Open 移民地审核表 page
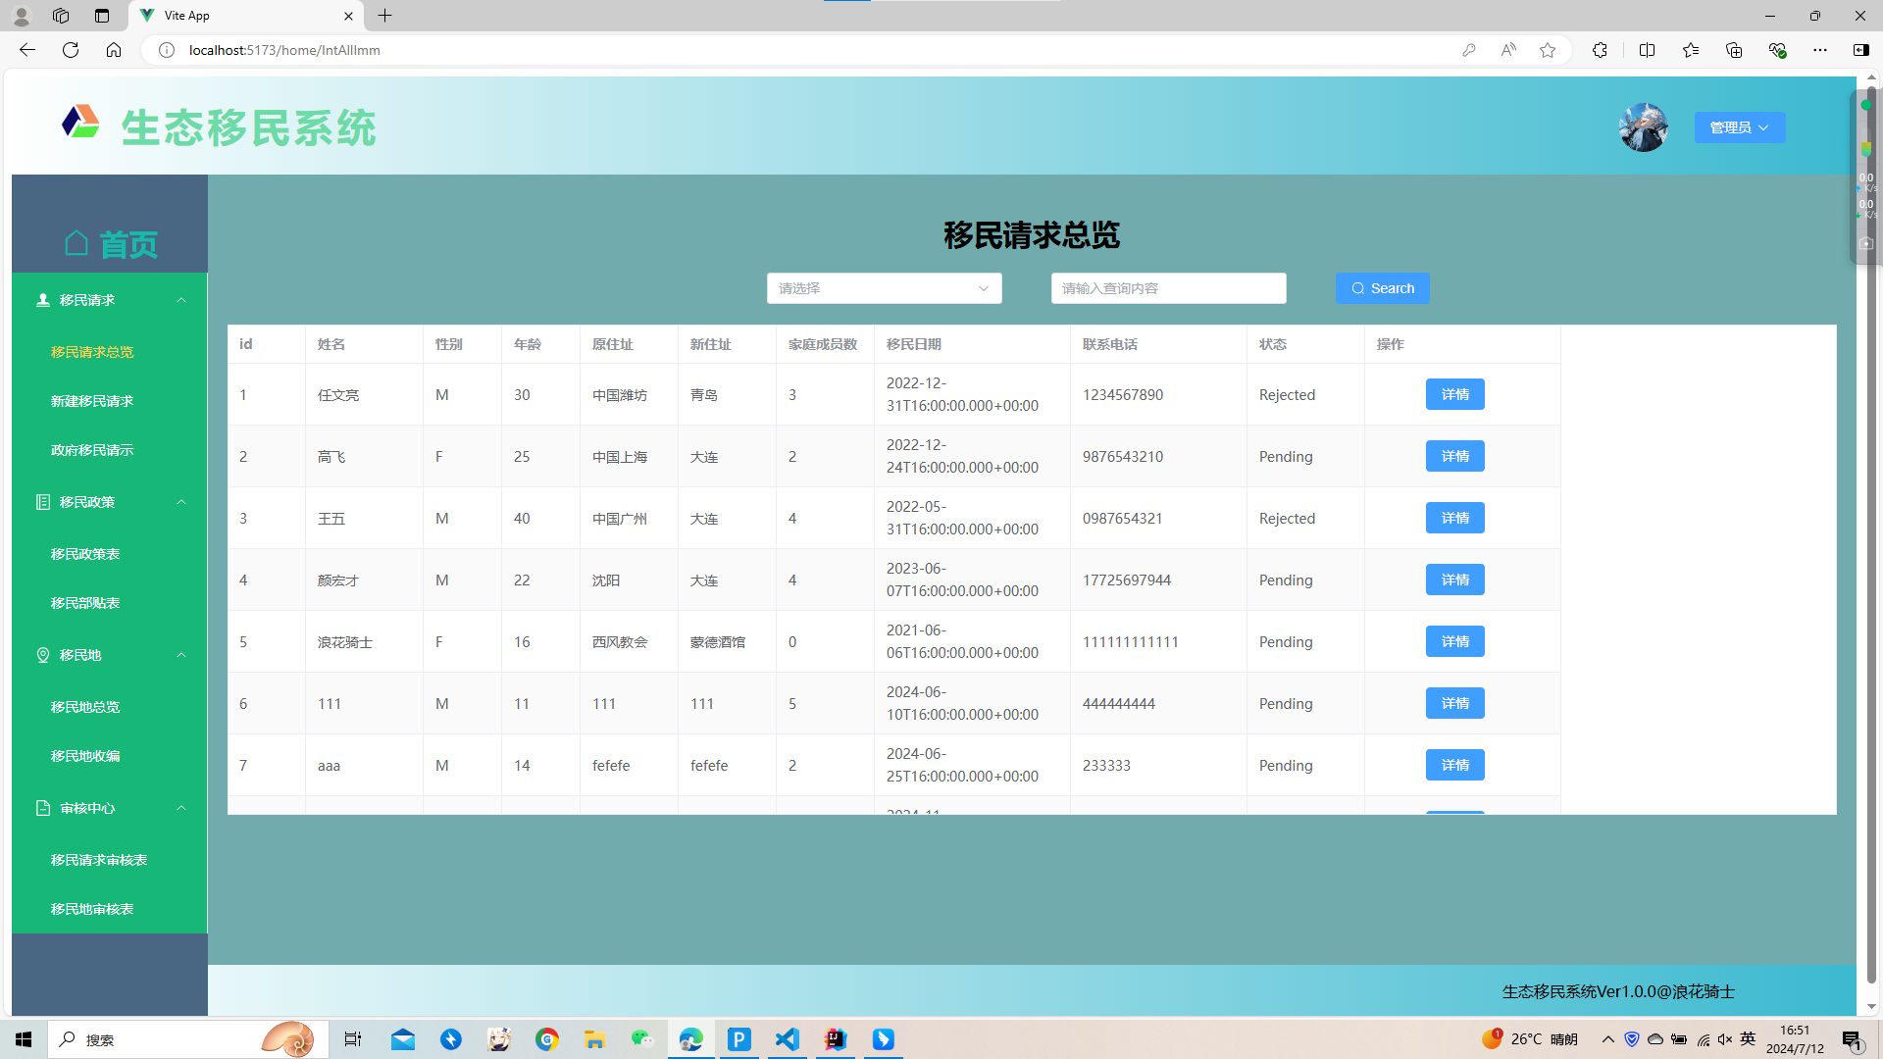The width and height of the screenshot is (1883, 1059). pos(92,909)
